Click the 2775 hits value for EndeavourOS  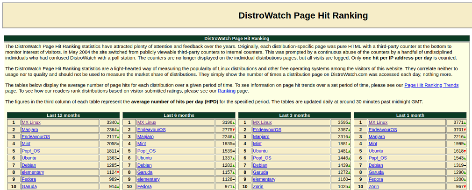coord(227,129)
